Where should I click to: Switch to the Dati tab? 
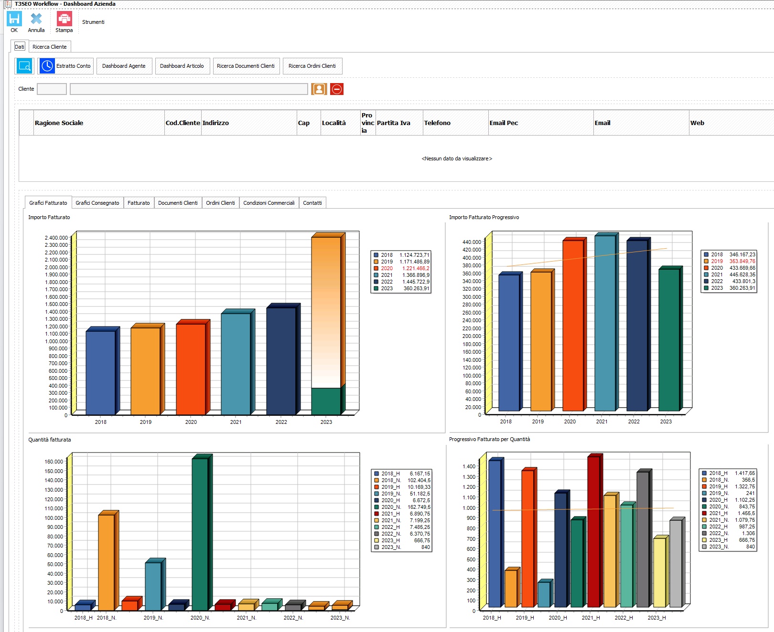coord(19,47)
